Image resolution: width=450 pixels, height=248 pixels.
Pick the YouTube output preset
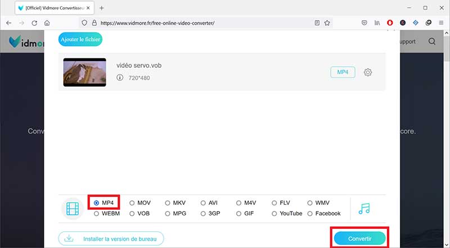click(x=274, y=213)
